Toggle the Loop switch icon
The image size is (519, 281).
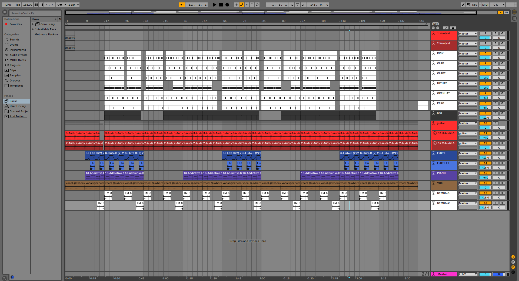pos(297,5)
